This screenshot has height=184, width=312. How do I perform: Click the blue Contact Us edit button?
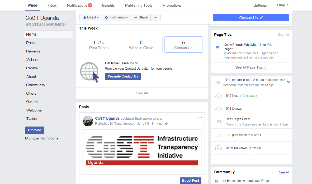coord(251,17)
